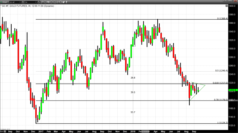The image size is (238, 133).
Task: Select the pencil drawing tool
Action: (x=43, y=2)
